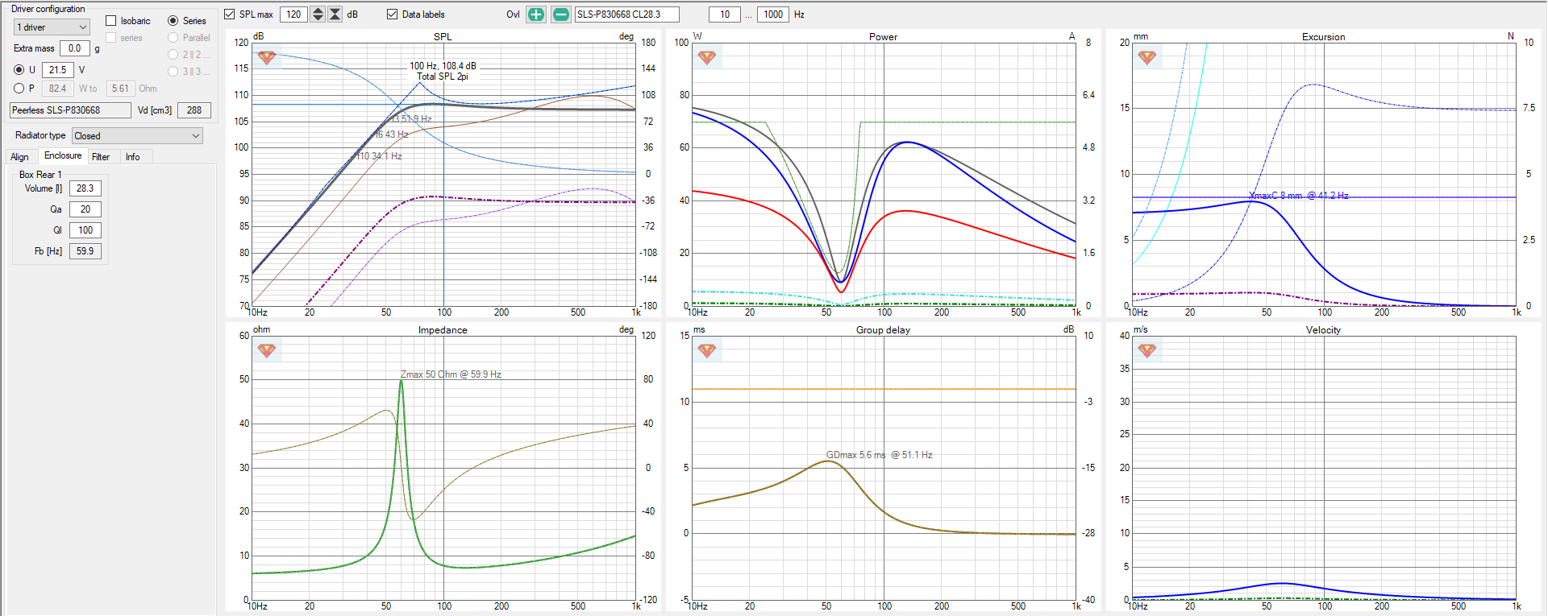Viewport: 1548px width, 616px height.
Task: Click the 'Zmax 50 Ohm @ 59.9 Hz' label
Action: click(x=451, y=374)
